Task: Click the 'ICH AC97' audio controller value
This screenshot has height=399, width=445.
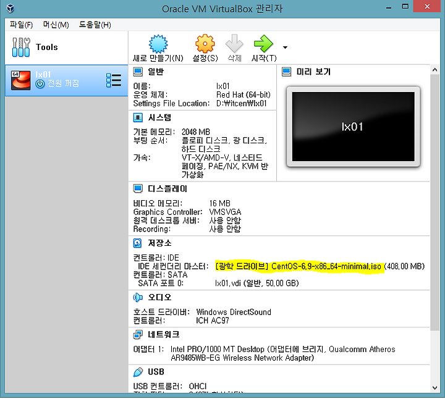Action: click(x=212, y=321)
